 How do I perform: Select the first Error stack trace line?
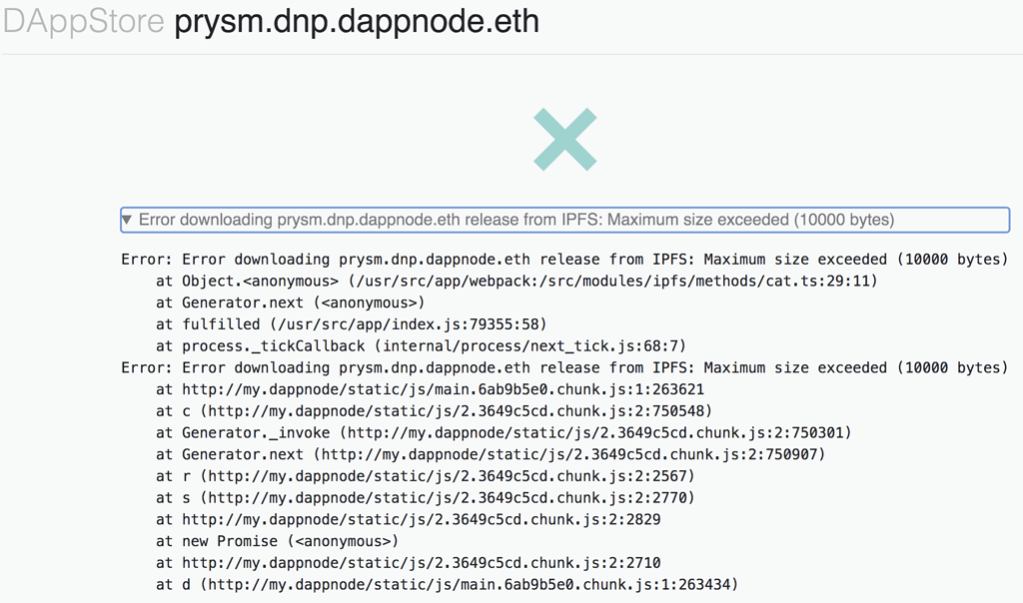click(x=566, y=259)
